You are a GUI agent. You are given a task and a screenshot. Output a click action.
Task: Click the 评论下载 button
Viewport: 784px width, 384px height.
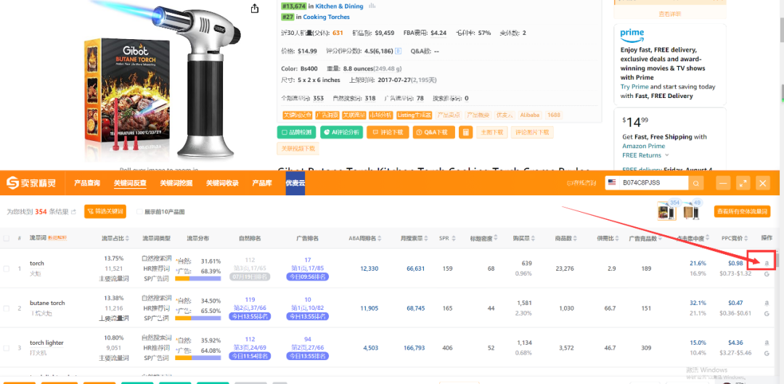click(x=388, y=133)
